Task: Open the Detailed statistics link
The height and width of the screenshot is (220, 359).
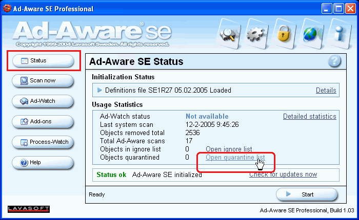Action: [x=310, y=117]
